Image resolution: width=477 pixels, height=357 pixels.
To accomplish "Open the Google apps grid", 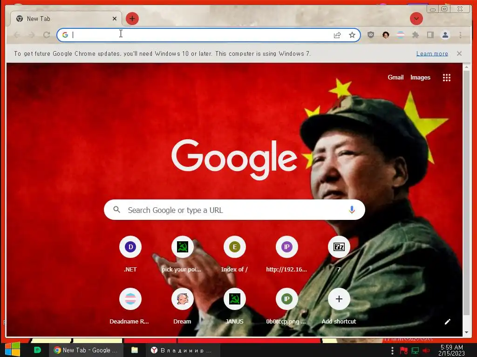I will pos(446,78).
